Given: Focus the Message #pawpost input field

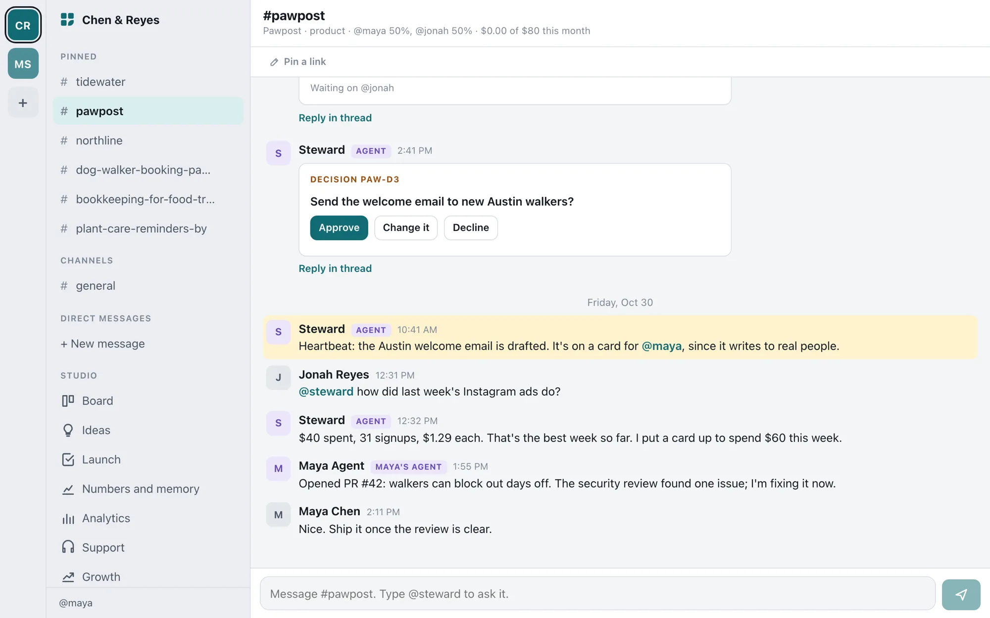Looking at the screenshot, I should tap(597, 594).
